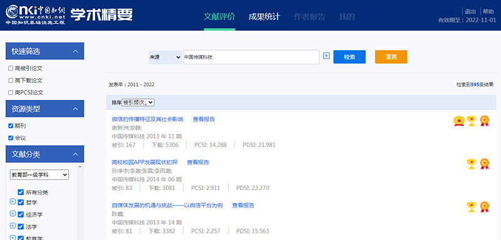Open the 被引频次 sort dropdown
The width and height of the screenshot is (501, 240).
[138, 102]
